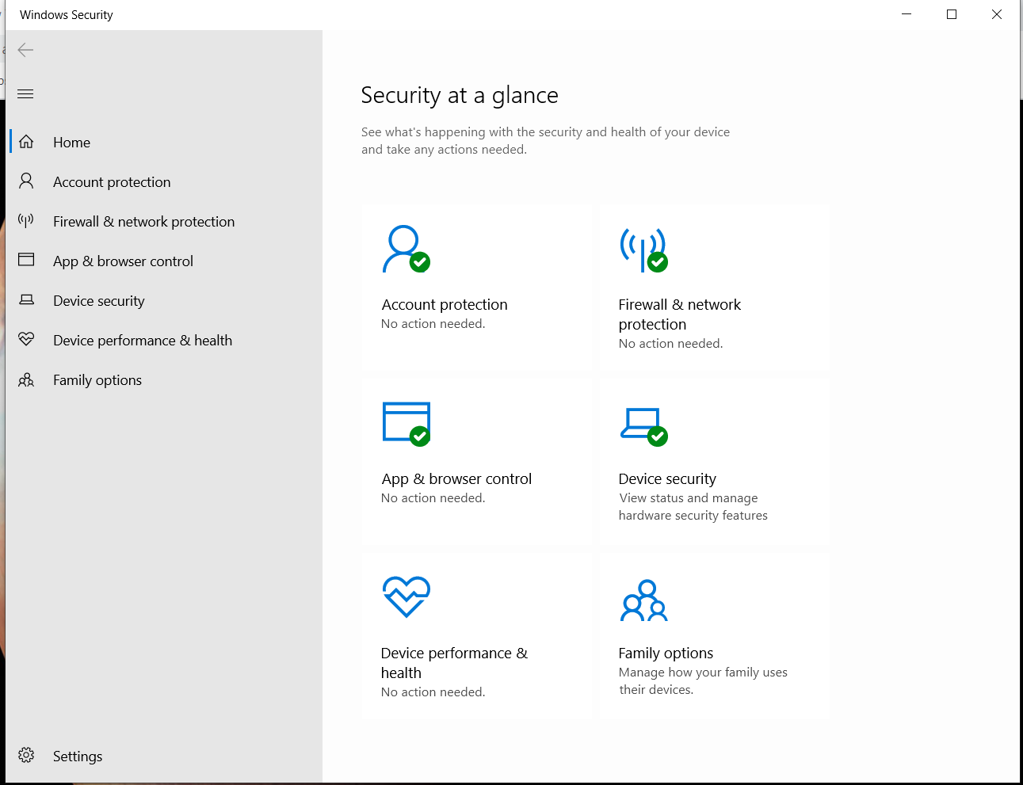Click the Device security tile title
Screen dimensions: 1023x785
coord(667,479)
